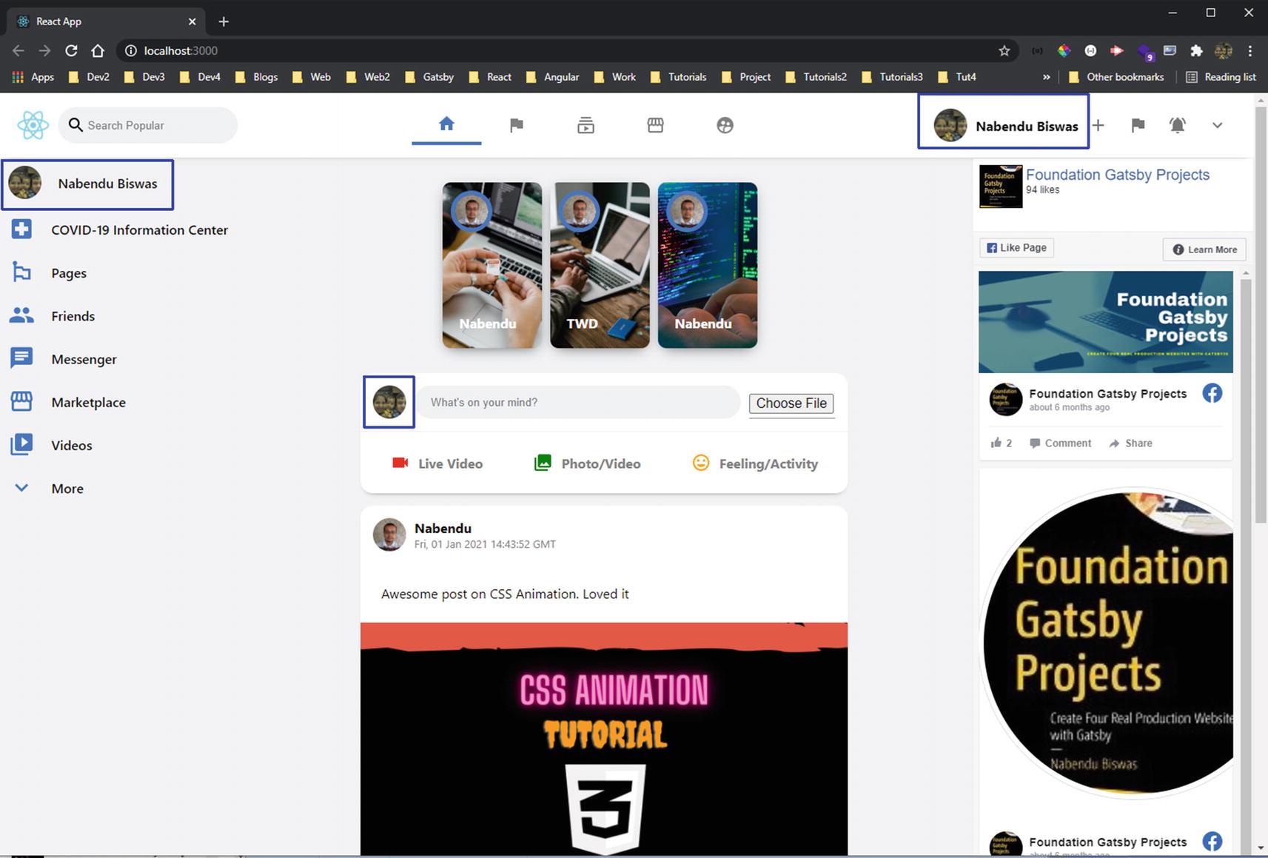Screen dimensions: 1268x858
Task: Open the COVID-19 Information Center
Action: [138, 230]
